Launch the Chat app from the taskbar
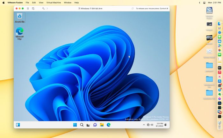Viewport: 223px width, 138px height. (x=95, y=125)
